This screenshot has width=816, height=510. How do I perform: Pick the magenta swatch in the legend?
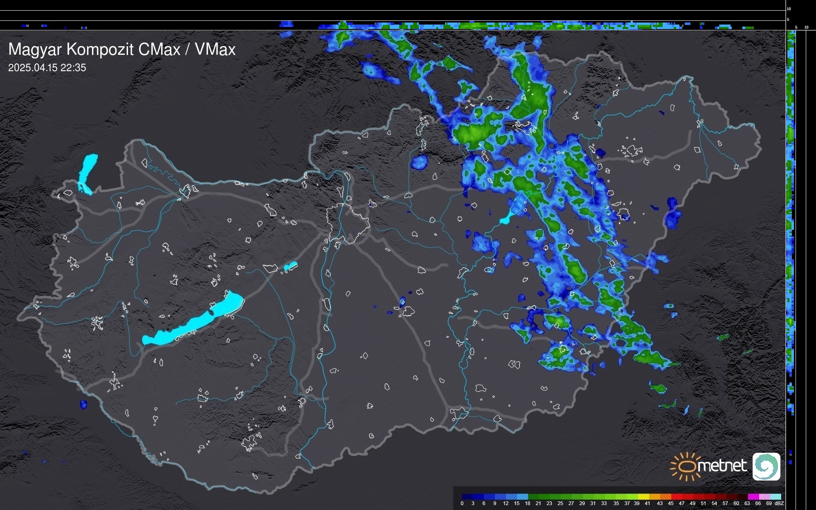753,497
